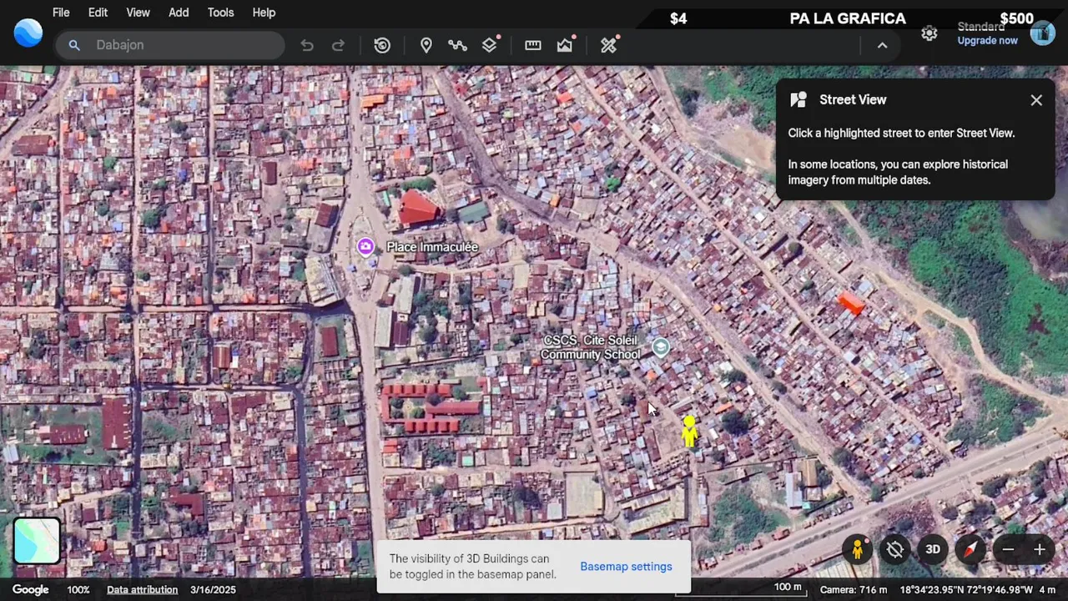This screenshot has width=1068, height=601.
Task: Click the coordinates readout in status bar
Action: 966,590
